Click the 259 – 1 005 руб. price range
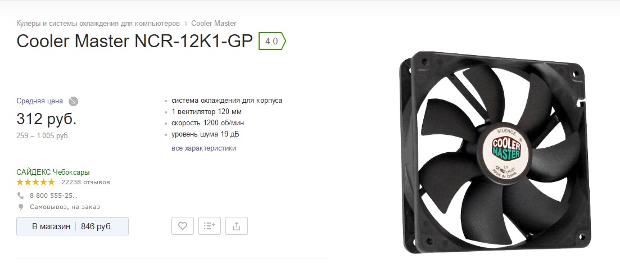620x268 pixels. tap(43, 135)
